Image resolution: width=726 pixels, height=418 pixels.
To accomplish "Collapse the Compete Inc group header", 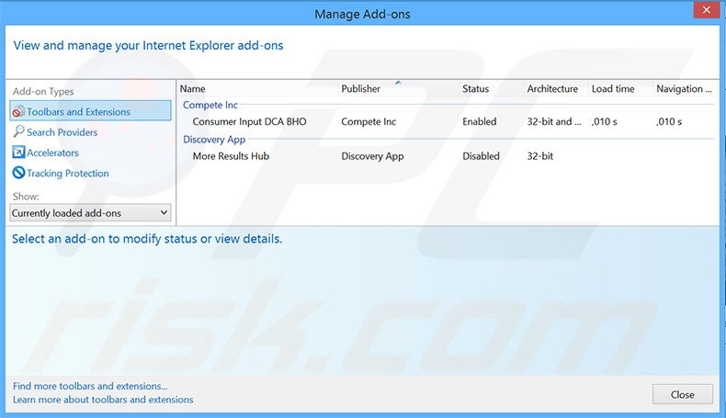I will [x=210, y=105].
